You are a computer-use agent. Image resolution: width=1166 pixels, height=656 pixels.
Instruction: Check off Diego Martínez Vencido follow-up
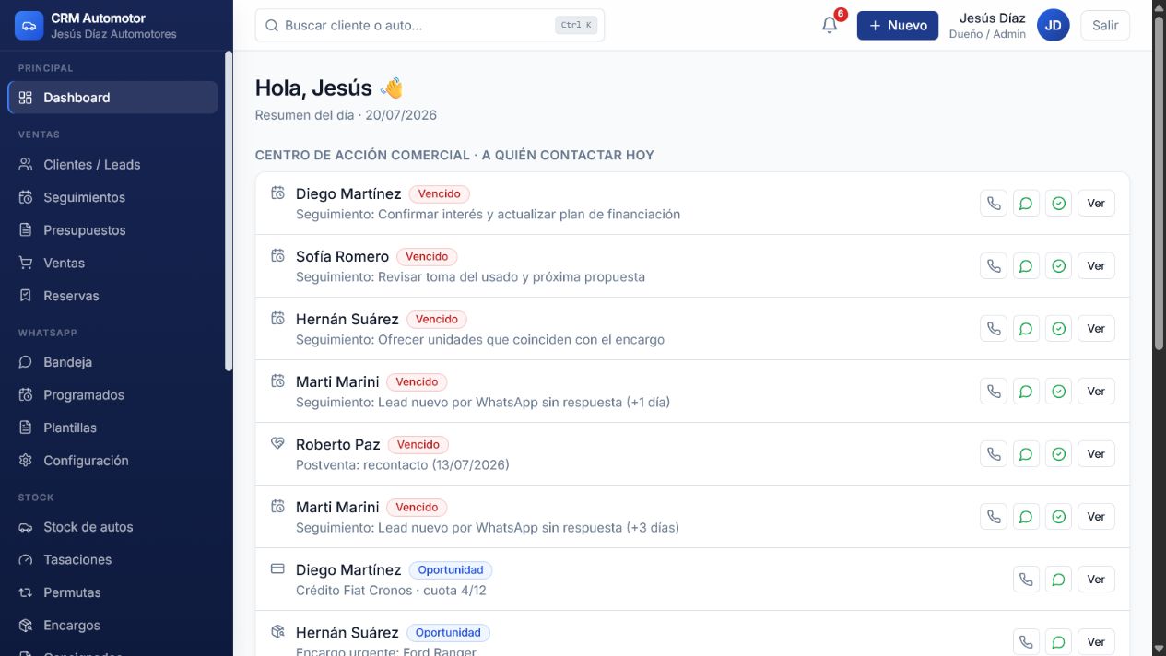click(1059, 204)
